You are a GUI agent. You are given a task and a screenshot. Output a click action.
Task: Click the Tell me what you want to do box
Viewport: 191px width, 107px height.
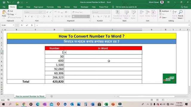126,7
